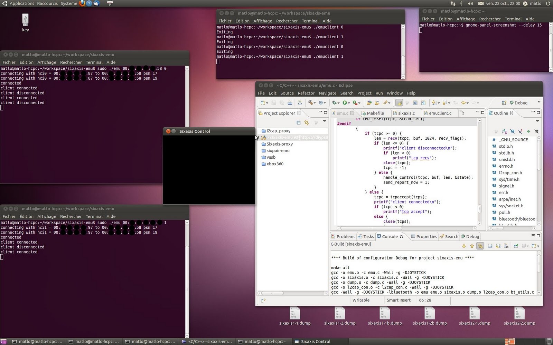Viewport: 553px width, 345px height.
Task: Click Bluetooth indicator in top panel
Action: pos(461,3)
